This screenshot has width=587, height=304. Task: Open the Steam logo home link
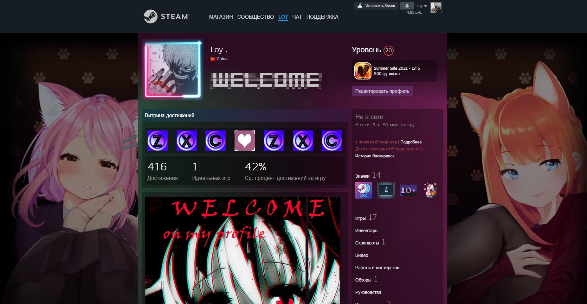[x=166, y=16]
